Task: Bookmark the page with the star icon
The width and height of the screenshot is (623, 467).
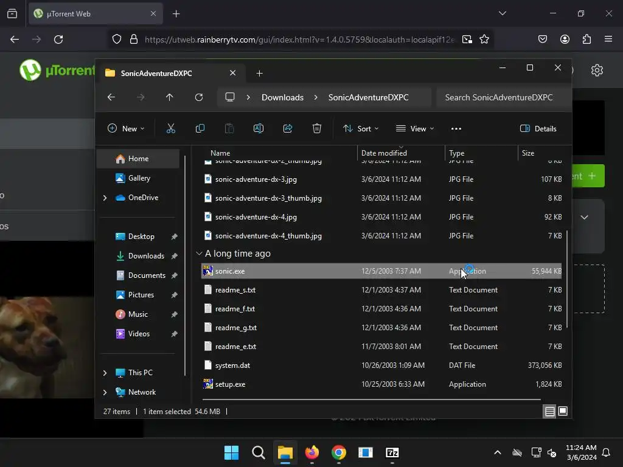Action: click(x=484, y=40)
